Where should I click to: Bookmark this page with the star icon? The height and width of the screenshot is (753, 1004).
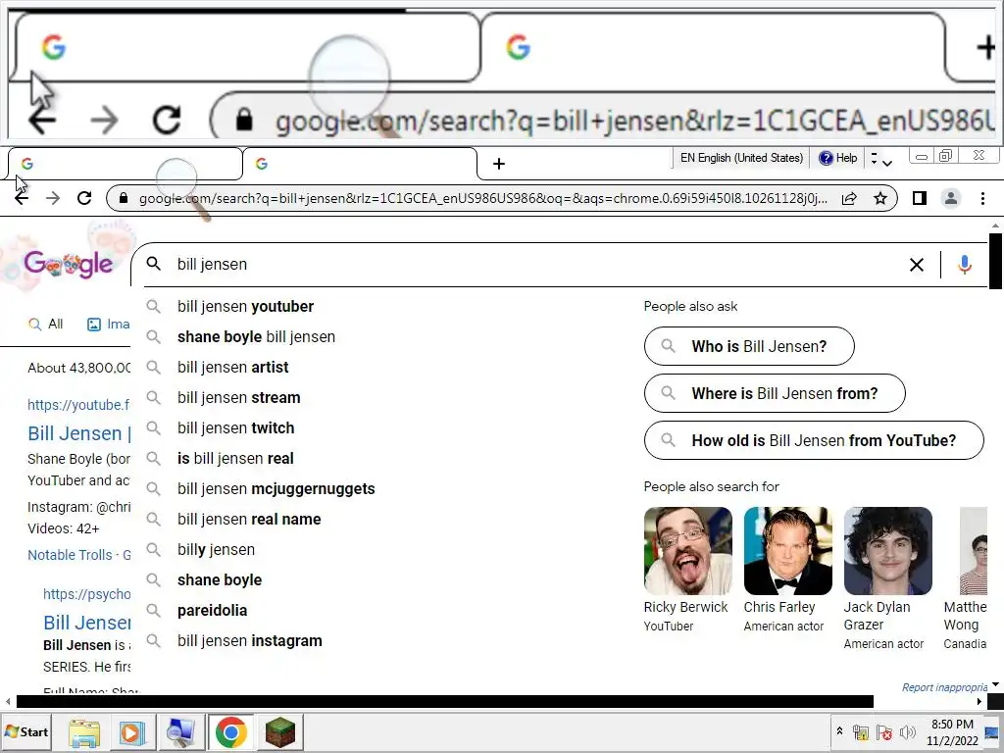point(880,198)
